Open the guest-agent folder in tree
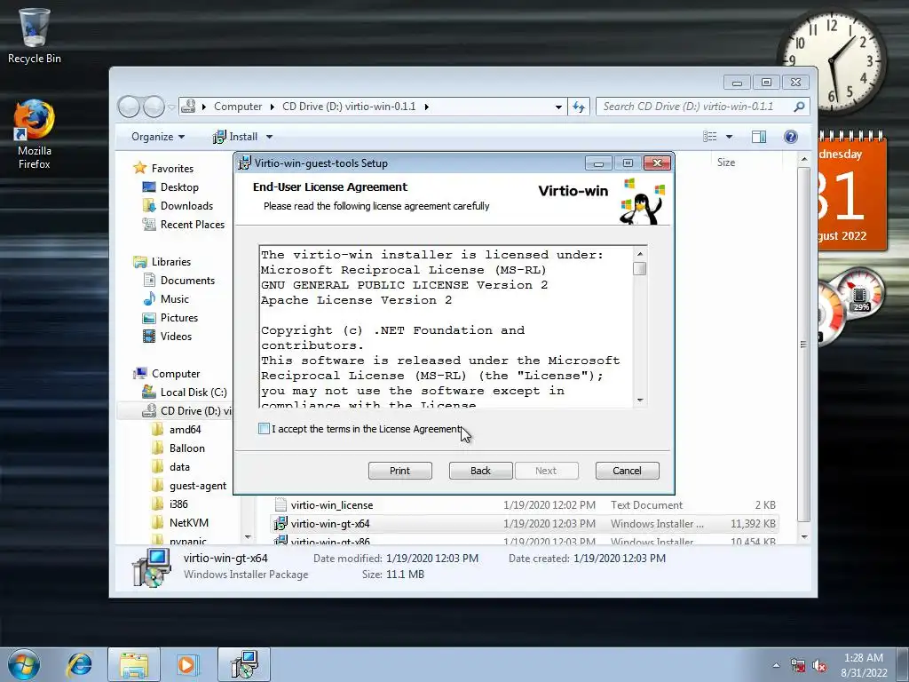The image size is (909, 682). [198, 486]
